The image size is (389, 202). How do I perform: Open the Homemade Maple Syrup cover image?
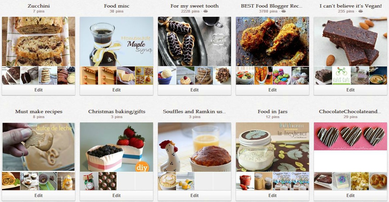pyautogui.click(x=117, y=41)
